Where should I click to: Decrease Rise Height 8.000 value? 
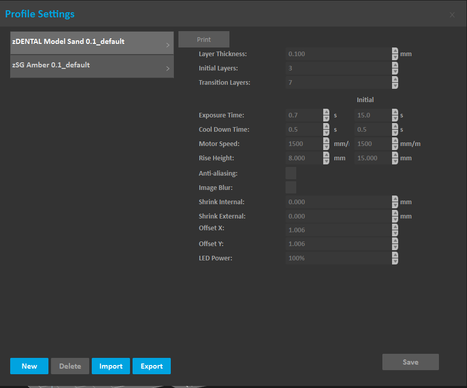coord(326,161)
